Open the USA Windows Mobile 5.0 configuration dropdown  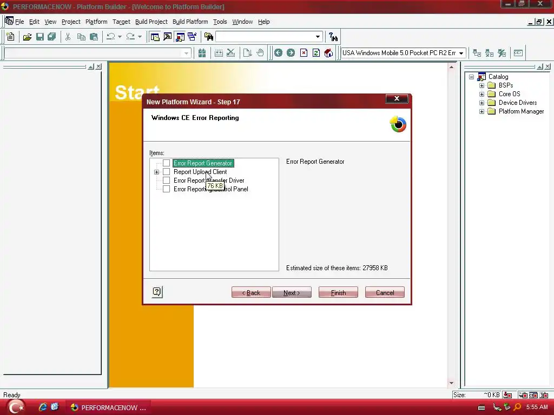461,53
